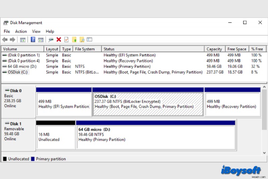Viewport: 268px width, 179px height.
Task: Click the red X delete icon
Action: [x=59, y=40]
